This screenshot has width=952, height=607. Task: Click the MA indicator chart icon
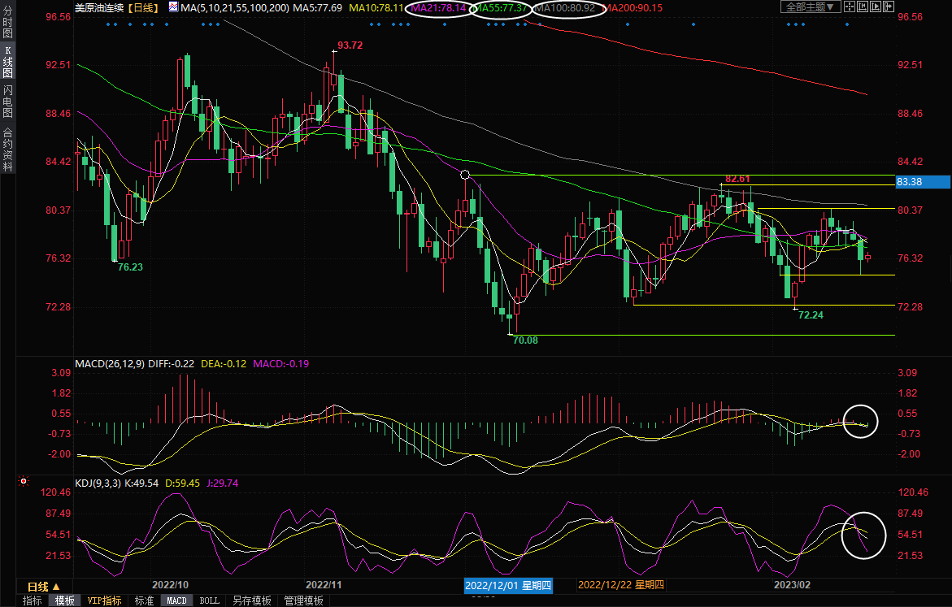[173, 7]
